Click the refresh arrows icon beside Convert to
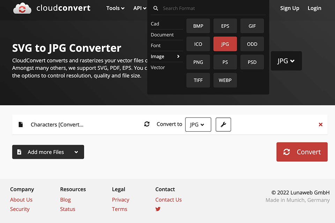335x223 pixels. tap(147, 124)
